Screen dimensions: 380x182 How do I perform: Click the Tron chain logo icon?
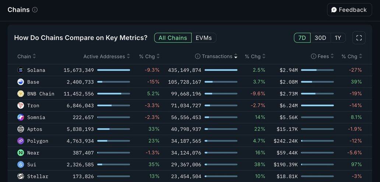[x=21, y=106]
